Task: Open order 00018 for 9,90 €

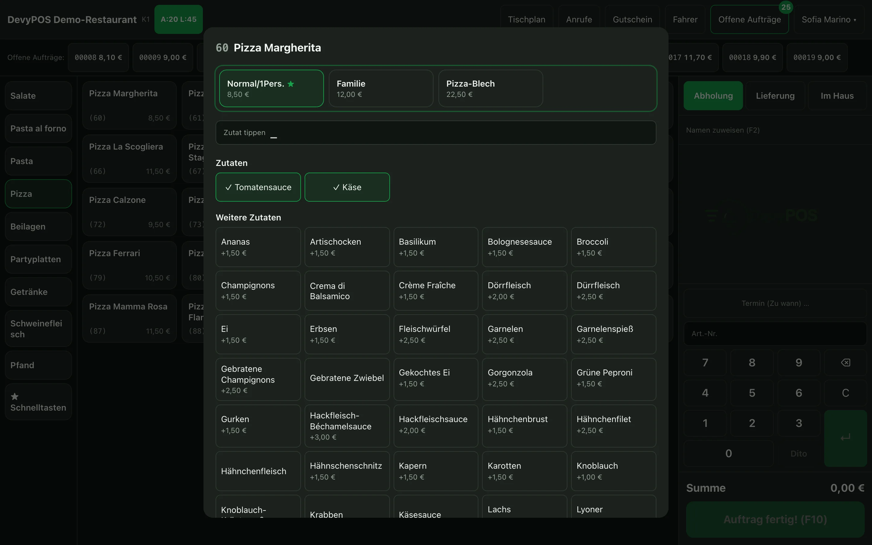Action: pyautogui.click(x=752, y=57)
